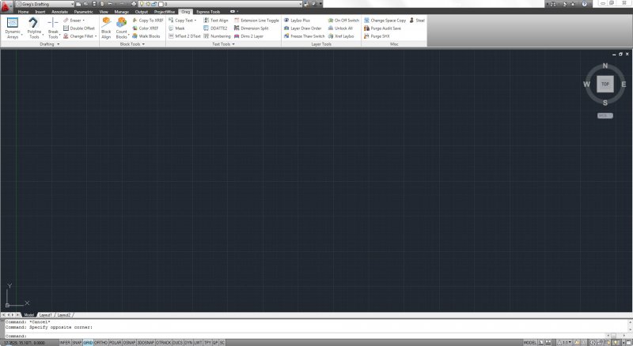Open the Help question mark icon
This screenshot has height=346, width=633.
pyautogui.click(x=584, y=4)
